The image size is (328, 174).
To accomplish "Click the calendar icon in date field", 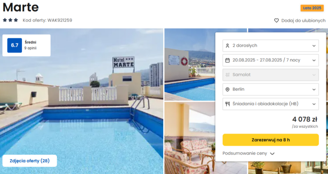I will 228,60.
